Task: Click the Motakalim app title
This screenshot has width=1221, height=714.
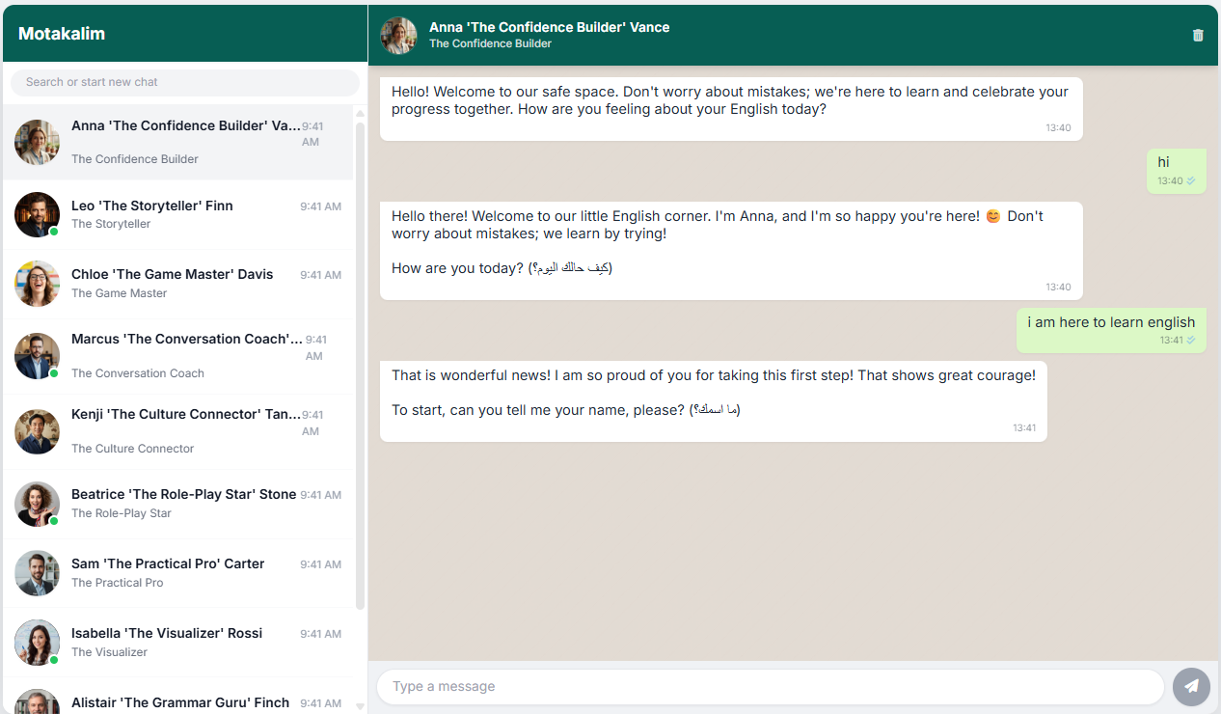Action: (x=62, y=34)
